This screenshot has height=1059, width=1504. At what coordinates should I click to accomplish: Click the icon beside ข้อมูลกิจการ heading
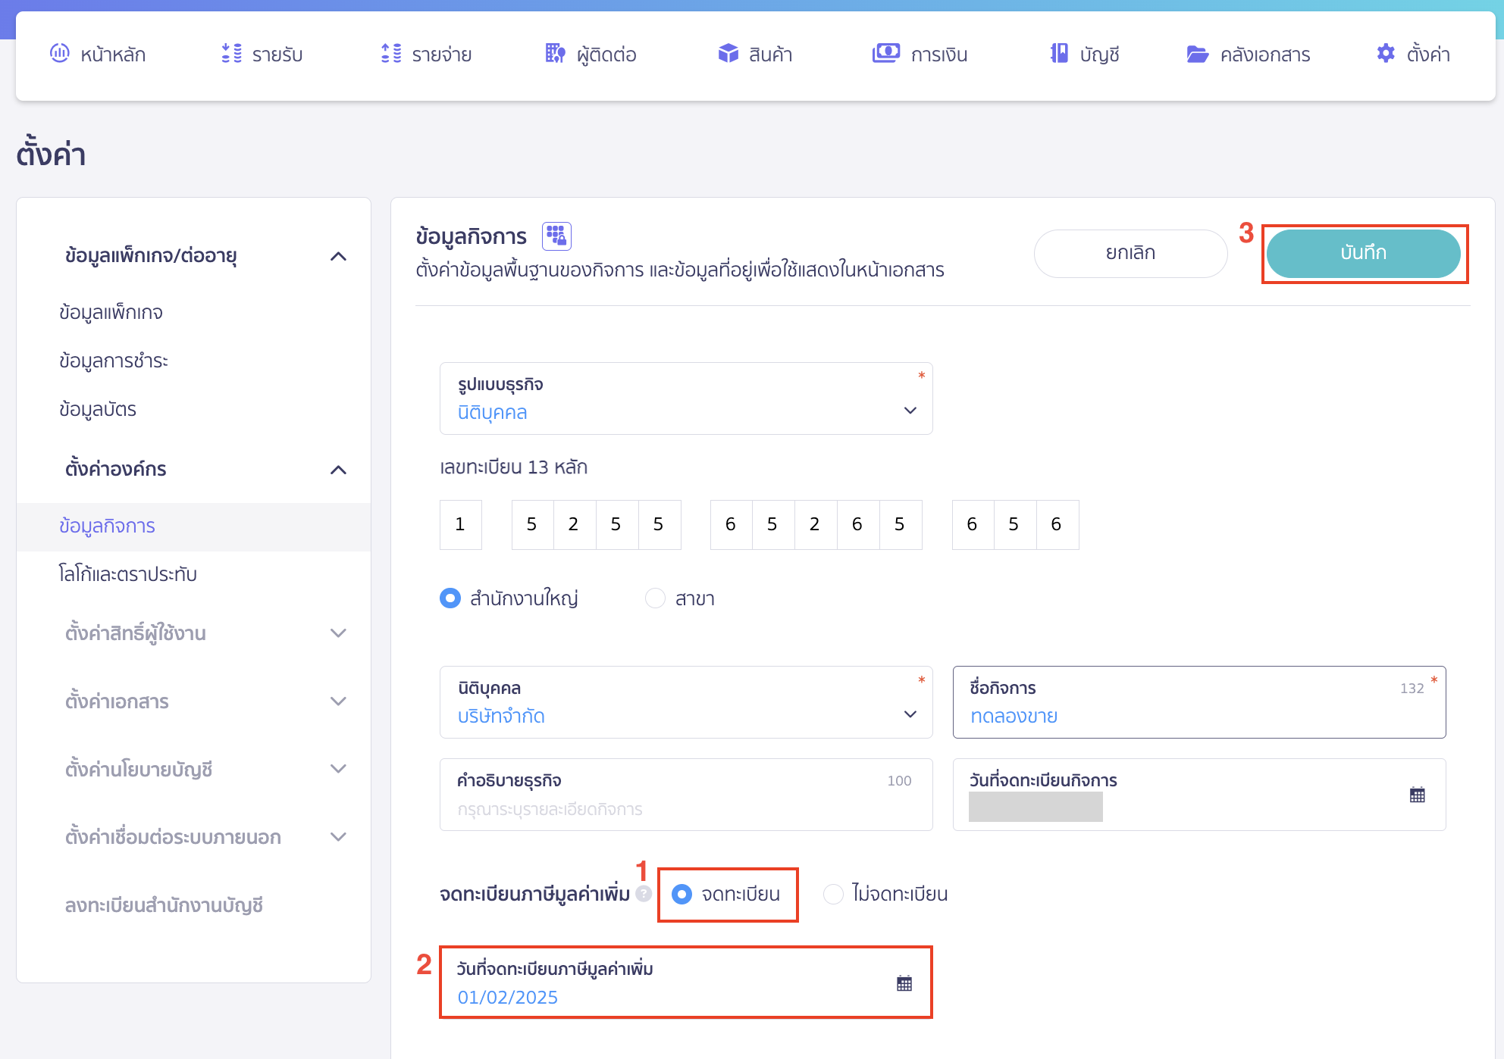(x=556, y=236)
